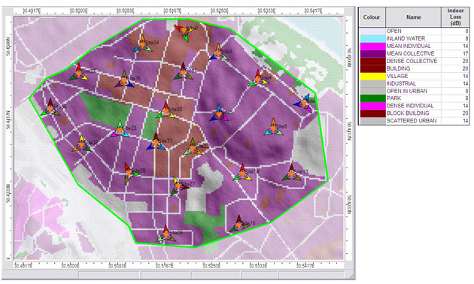Select the Site27 site marker
The image size is (474, 284).
(178, 186)
